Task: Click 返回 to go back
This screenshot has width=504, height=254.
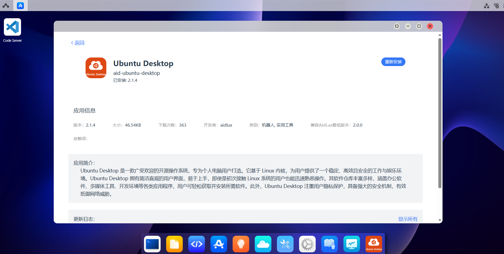Action: [x=78, y=43]
